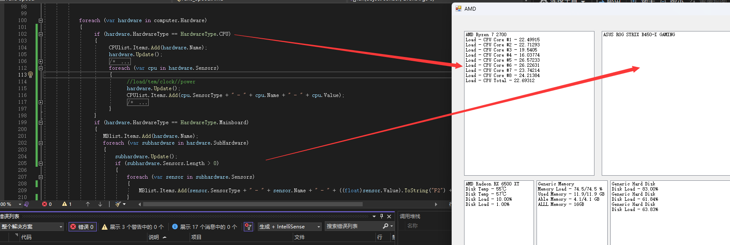This screenshot has height=245, width=730.
Task: Click the red error count indicator in editor footer
Action: coord(47,204)
